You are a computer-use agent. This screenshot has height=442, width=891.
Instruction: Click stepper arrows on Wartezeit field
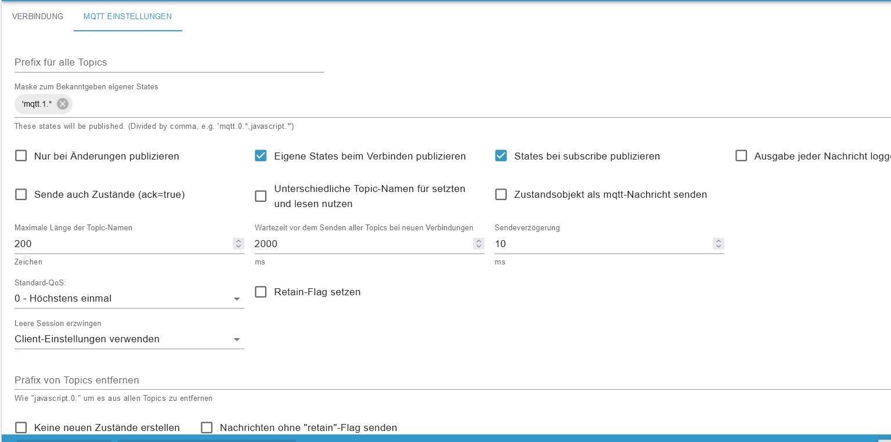(x=479, y=244)
